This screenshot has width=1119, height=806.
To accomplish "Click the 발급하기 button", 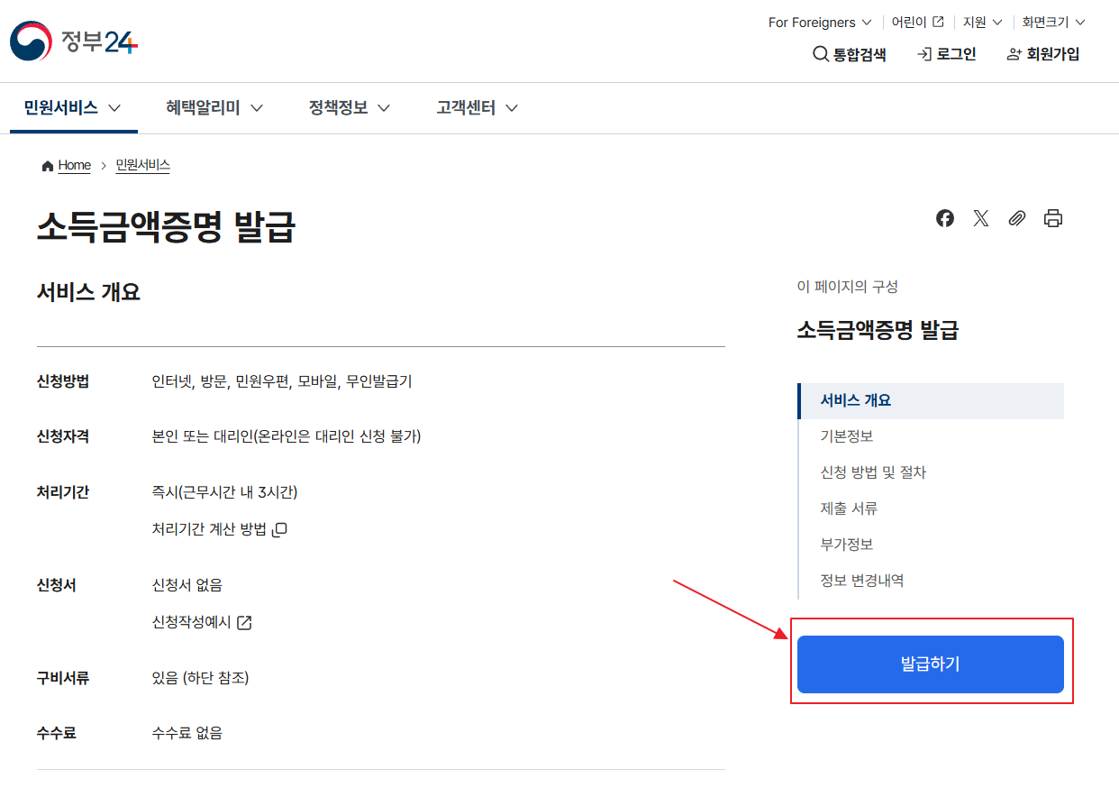I will [x=931, y=664].
